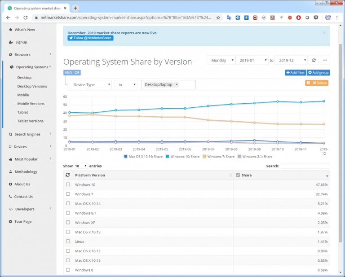Screen dimensions: 345x277
Task: Click the Opera-style red O extension icon
Action: coord(298,18)
